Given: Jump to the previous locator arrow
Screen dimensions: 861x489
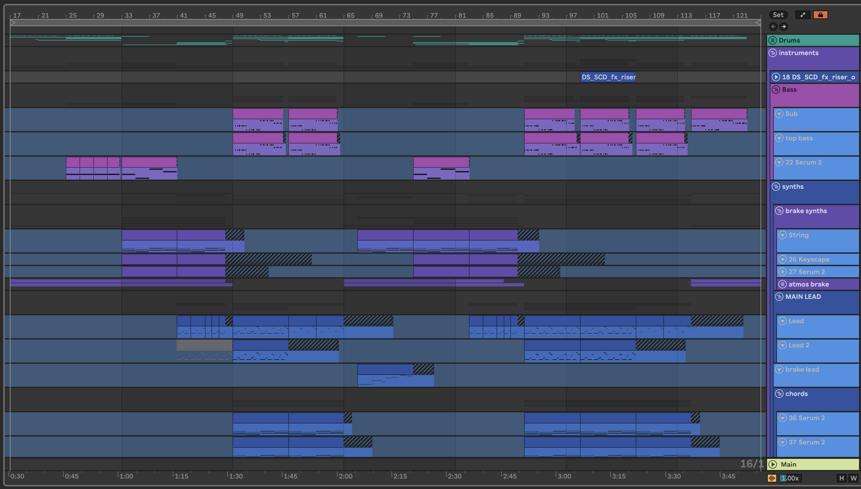Looking at the screenshot, I should tap(773, 27).
